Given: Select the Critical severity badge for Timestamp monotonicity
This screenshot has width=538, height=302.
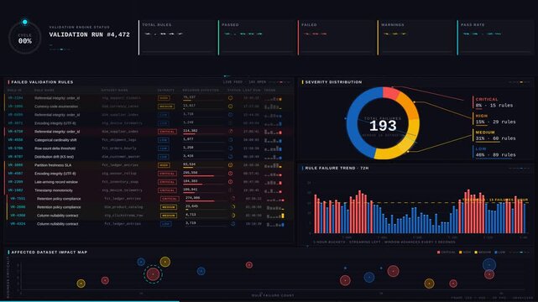Looking at the screenshot, I should [x=167, y=190].
